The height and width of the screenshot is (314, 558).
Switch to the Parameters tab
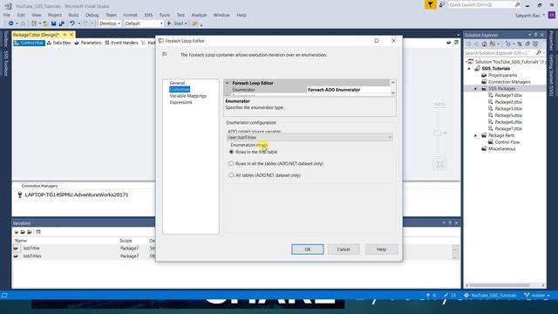88,43
